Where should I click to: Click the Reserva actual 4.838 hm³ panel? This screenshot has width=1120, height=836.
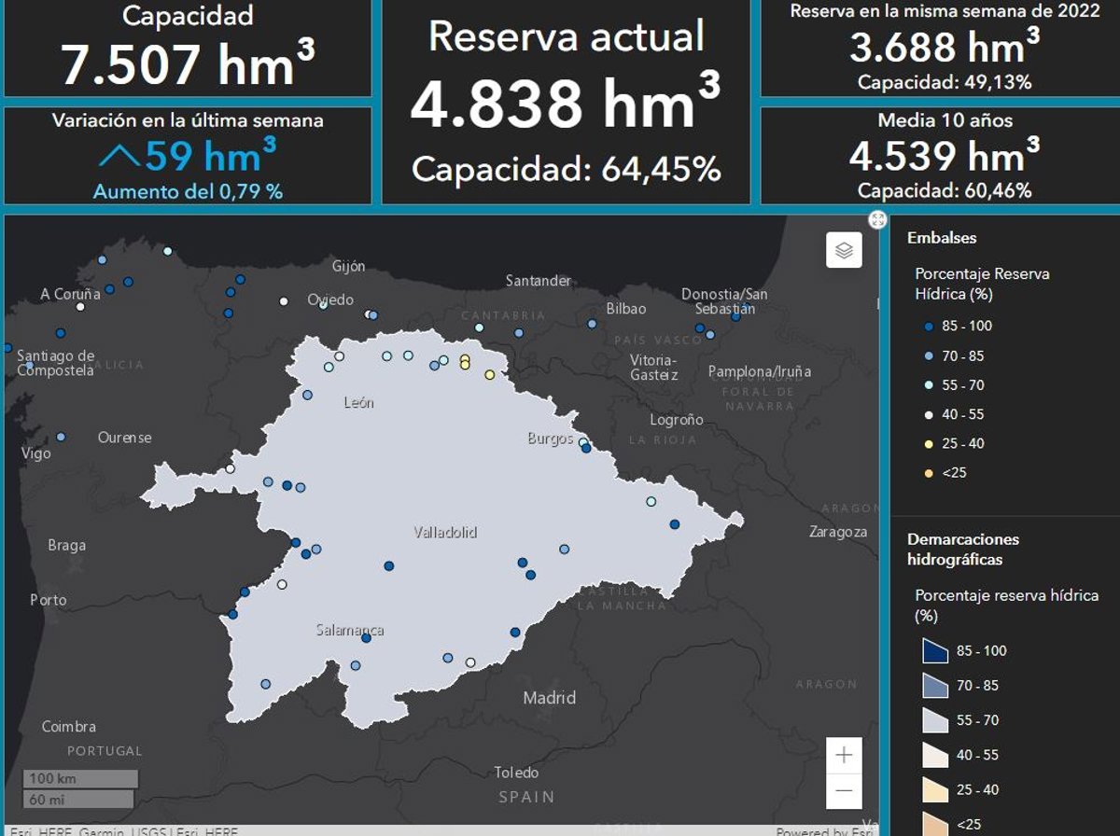(x=566, y=103)
